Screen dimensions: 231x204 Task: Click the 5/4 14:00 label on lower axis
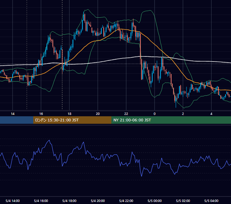(x=13, y=201)
